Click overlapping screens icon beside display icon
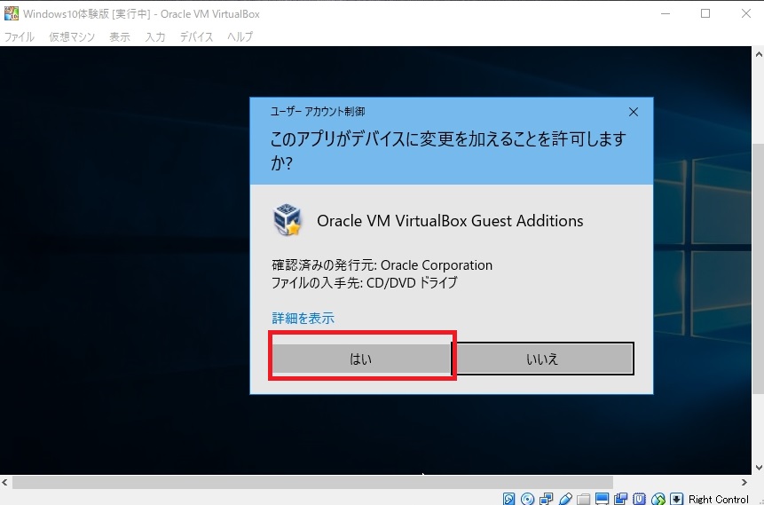This screenshot has width=764, height=505. 621,499
